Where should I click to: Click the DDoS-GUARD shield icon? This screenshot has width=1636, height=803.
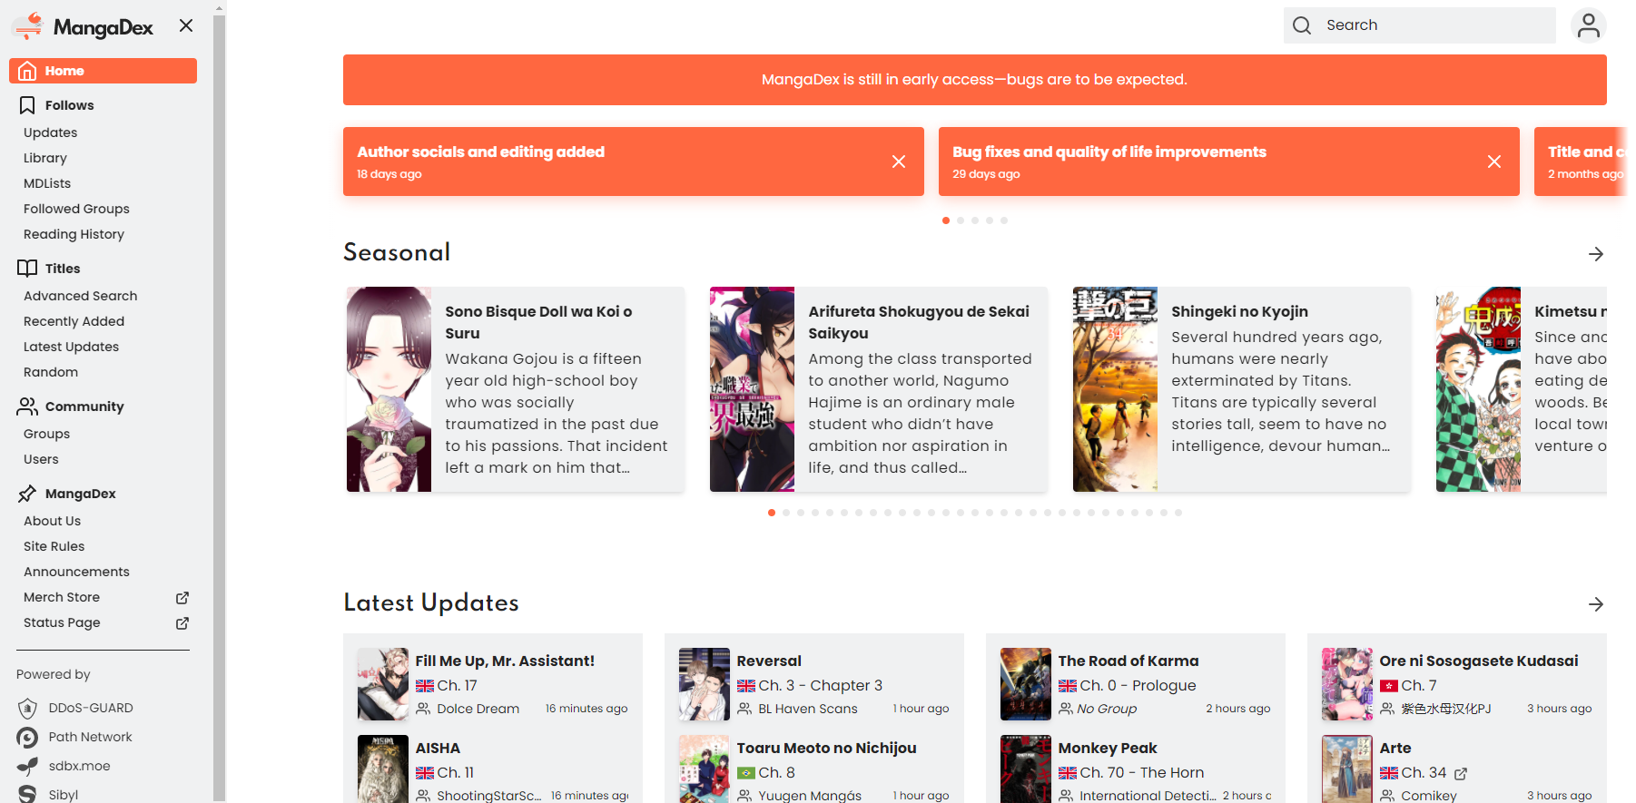point(28,708)
